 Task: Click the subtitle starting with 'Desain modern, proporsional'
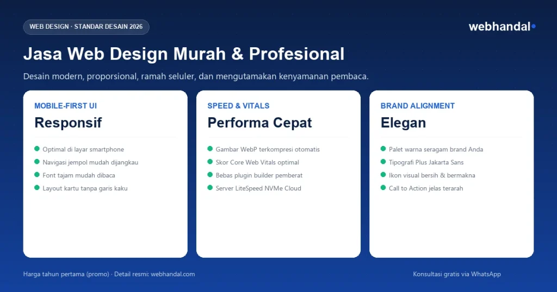tap(196, 76)
